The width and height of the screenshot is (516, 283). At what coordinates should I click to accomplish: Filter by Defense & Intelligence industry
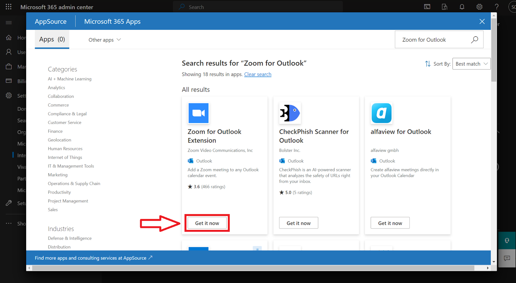pos(70,238)
